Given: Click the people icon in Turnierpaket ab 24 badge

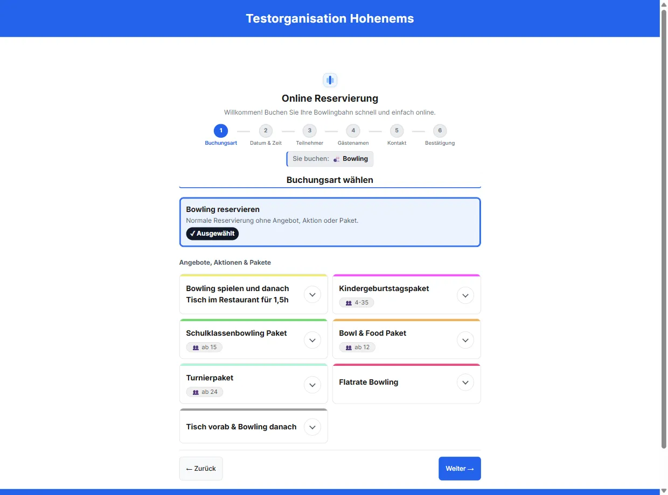Looking at the screenshot, I should (196, 392).
